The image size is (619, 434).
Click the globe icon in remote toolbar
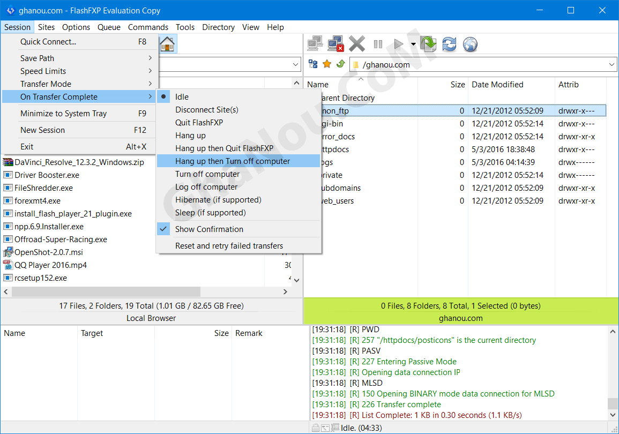pos(470,44)
